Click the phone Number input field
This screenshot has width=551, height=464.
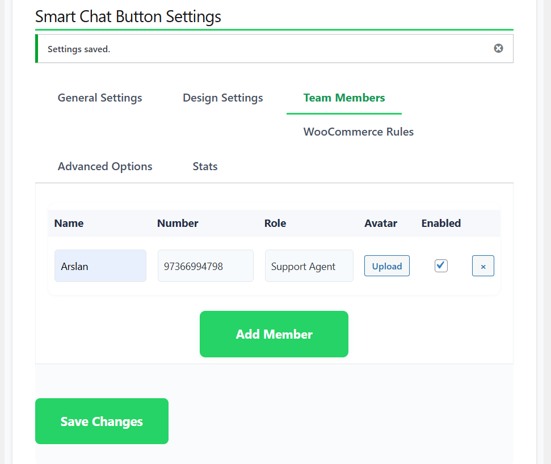click(205, 266)
